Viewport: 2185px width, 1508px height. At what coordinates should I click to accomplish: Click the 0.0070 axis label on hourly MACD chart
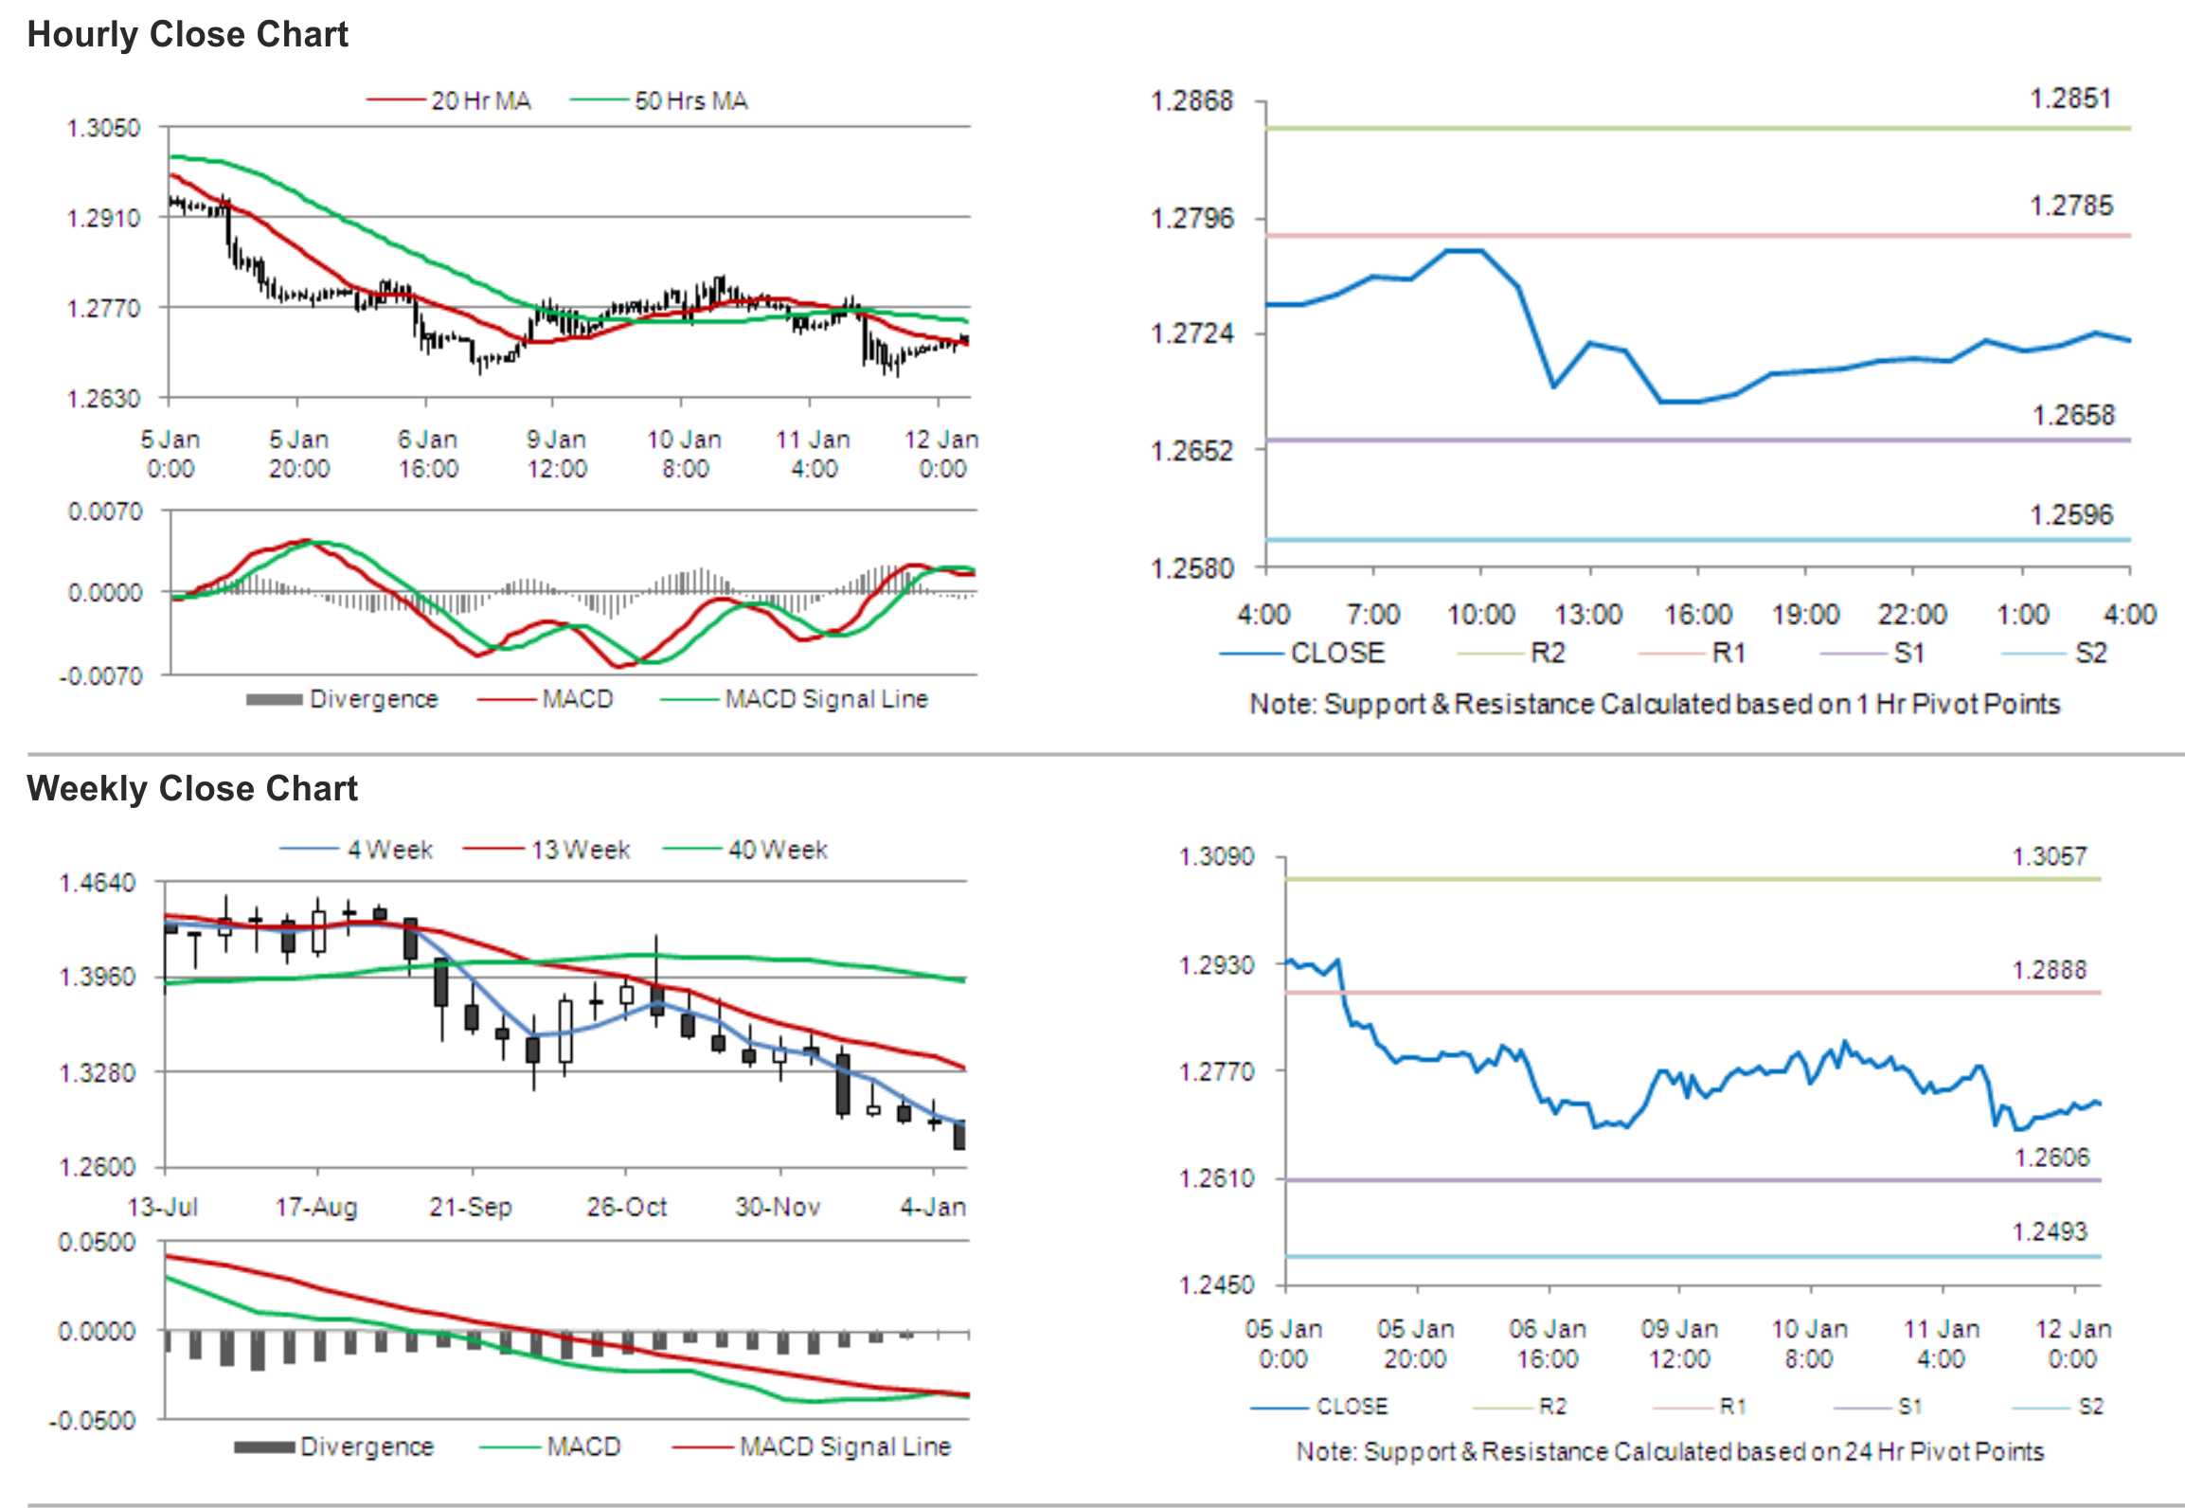click(105, 512)
